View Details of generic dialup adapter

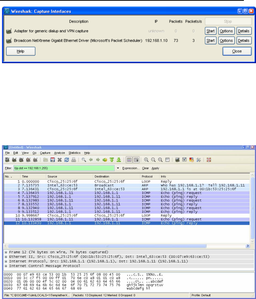244,31
